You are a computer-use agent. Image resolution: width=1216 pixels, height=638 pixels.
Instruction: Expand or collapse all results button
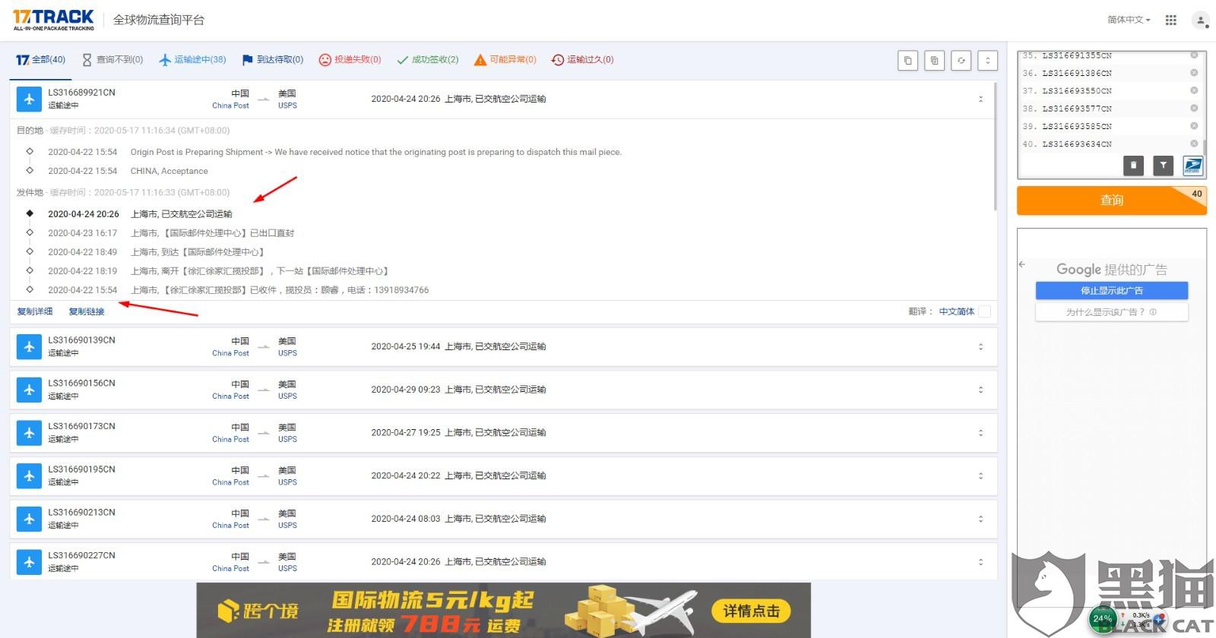click(988, 61)
